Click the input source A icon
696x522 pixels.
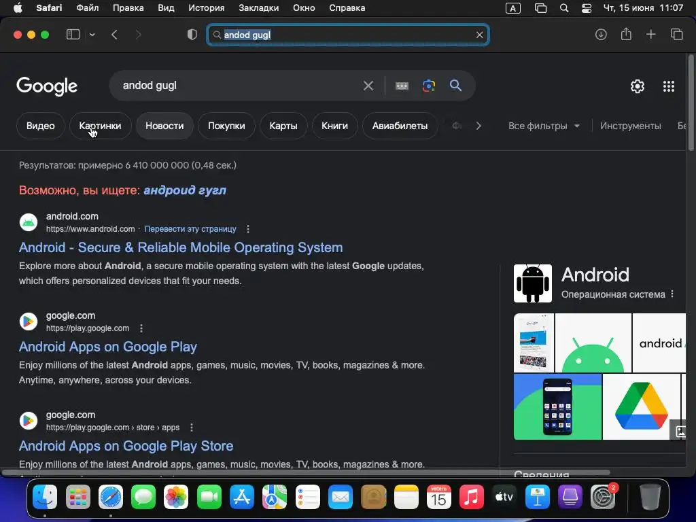coord(512,8)
